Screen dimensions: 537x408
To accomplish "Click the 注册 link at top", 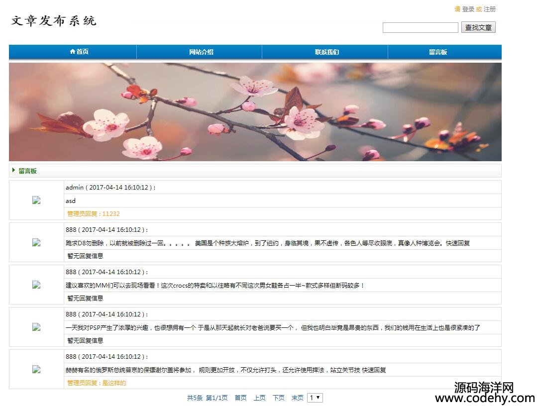I will click(489, 9).
